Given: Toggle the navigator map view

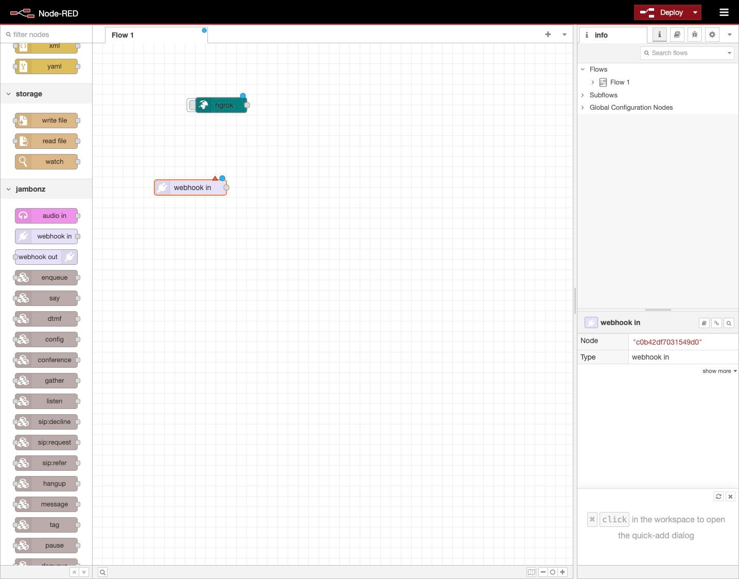Looking at the screenshot, I should tap(532, 572).
